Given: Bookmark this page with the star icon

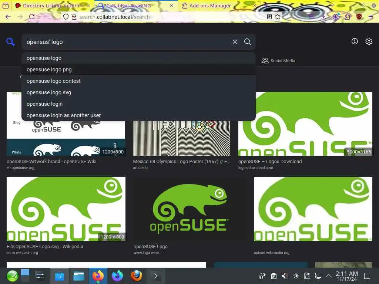Looking at the screenshot, I should point(278,17).
